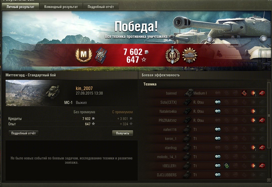This screenshot has height=187, width=272.
Task: Switch to the Командный результат tab
Action: tap(61, 7)
